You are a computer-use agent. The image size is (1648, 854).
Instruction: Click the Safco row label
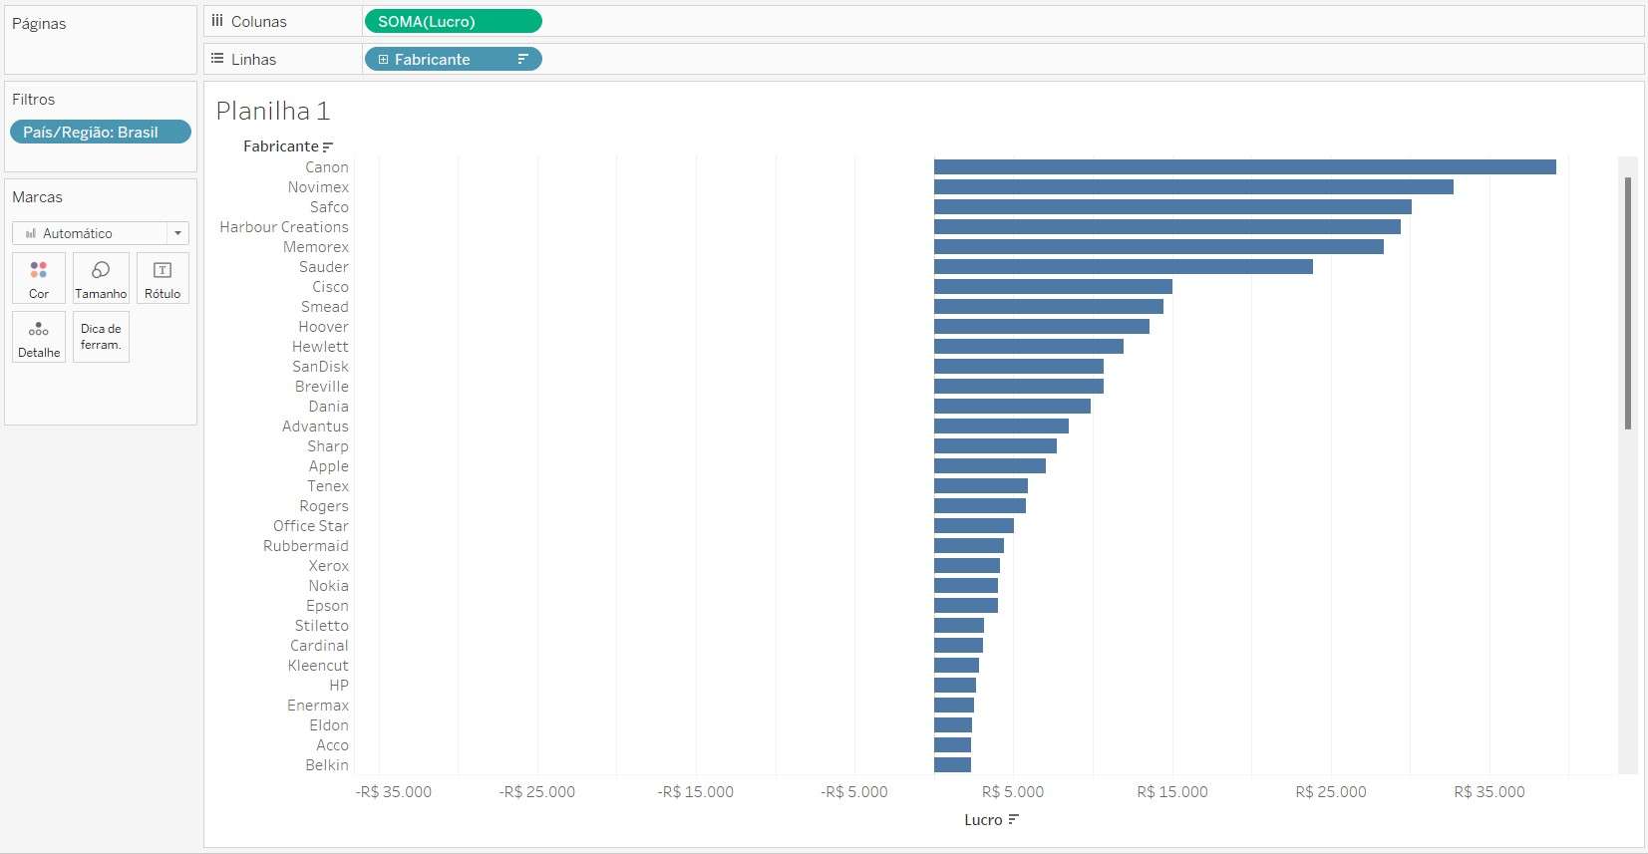pos(329,207)
